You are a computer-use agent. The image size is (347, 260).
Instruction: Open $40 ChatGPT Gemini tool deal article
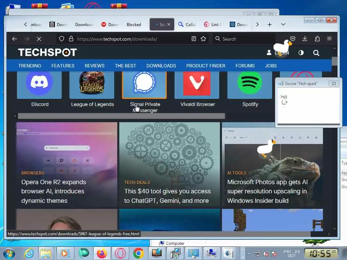169,164
